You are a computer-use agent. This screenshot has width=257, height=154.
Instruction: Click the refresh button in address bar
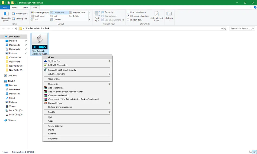(225, 29)
